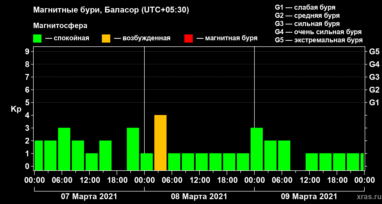This screenshot has height=204, width=382.
Task: Click the 'G5' label on the right axis
Action: coord(374,52)
